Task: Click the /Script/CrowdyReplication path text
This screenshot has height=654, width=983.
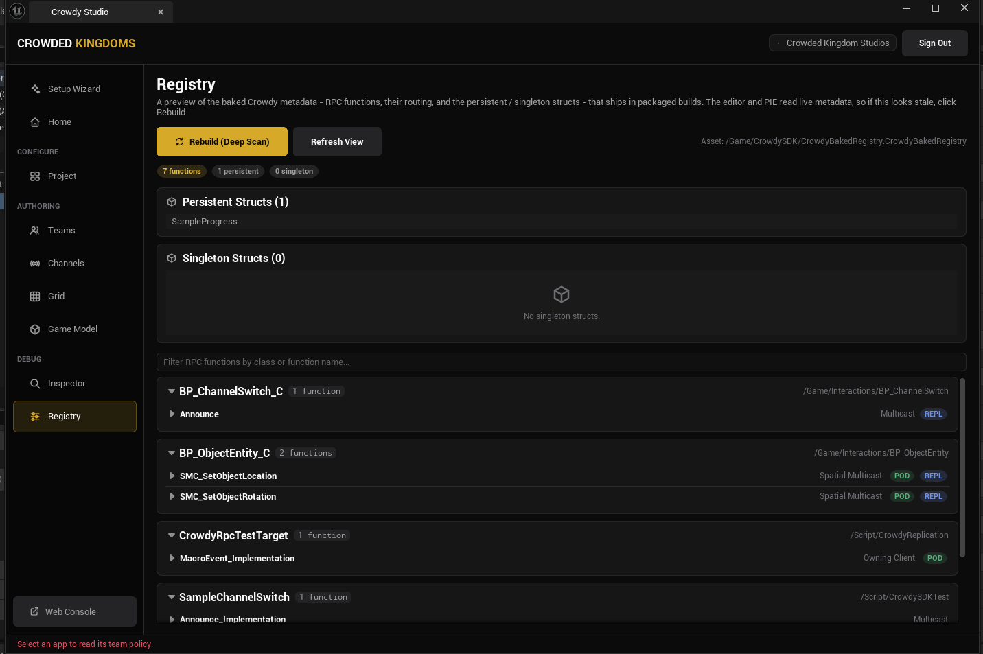Action: 899,535
